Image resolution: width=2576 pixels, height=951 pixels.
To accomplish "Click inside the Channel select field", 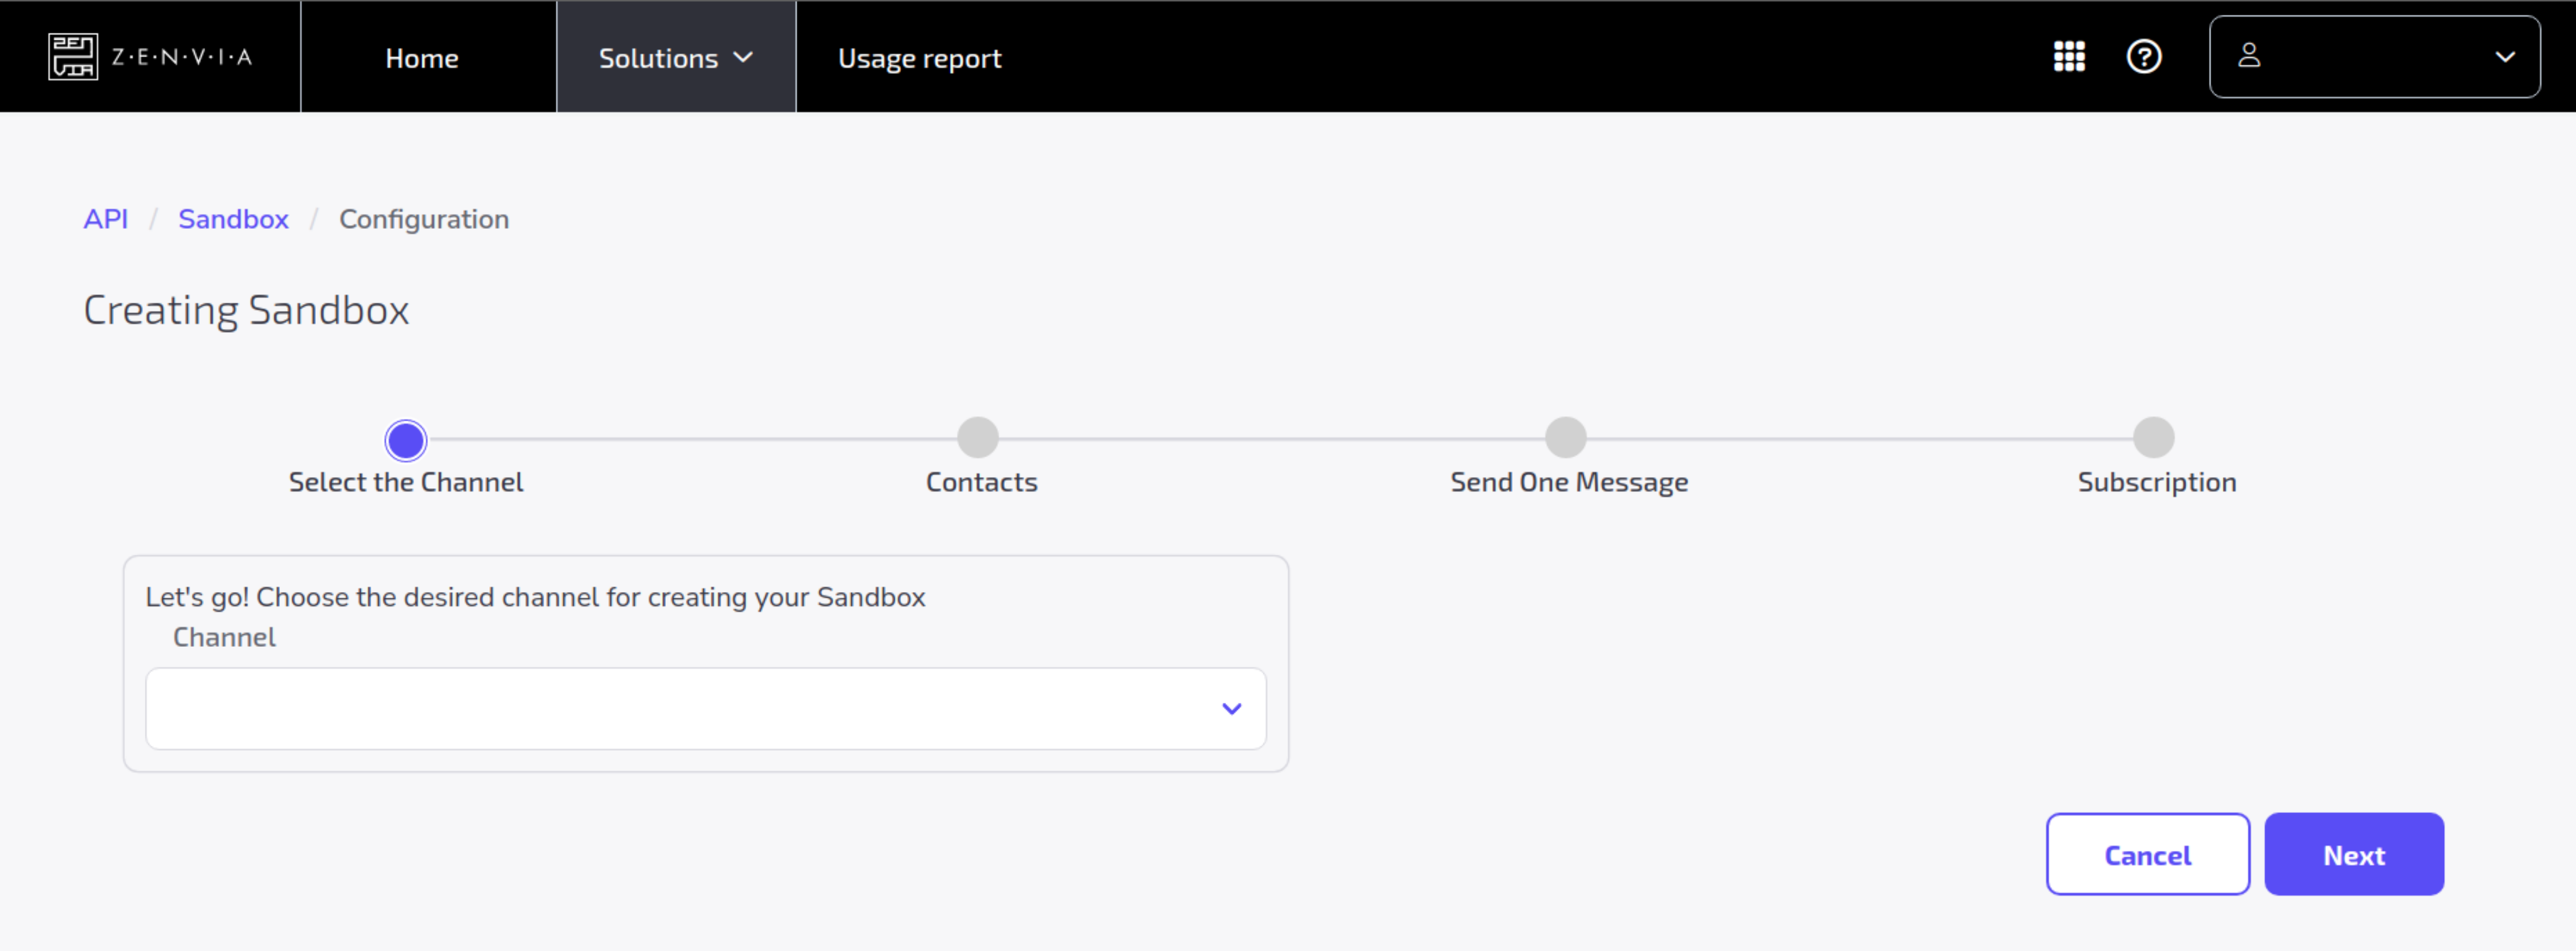I will tap(680, 709).
